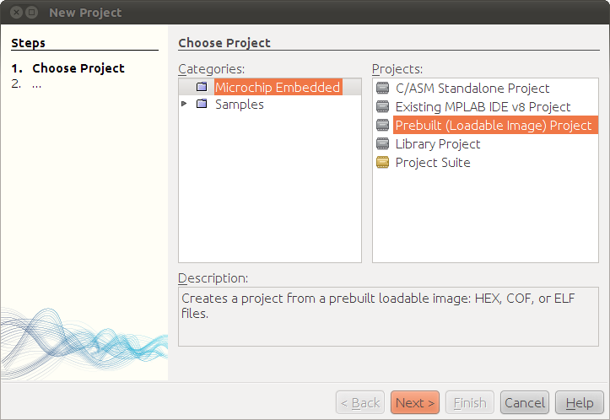Cancel the New Project wizard
The width and height of the screenshot is (610, 420).
click(525, 402)
